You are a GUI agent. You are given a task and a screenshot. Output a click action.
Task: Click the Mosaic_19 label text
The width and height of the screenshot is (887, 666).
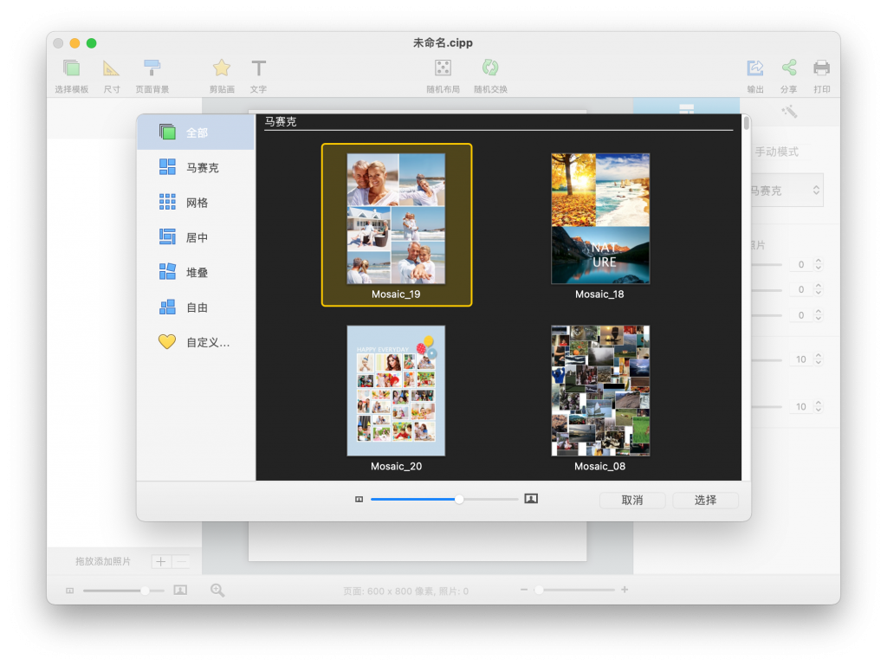[x=396, y=294]
